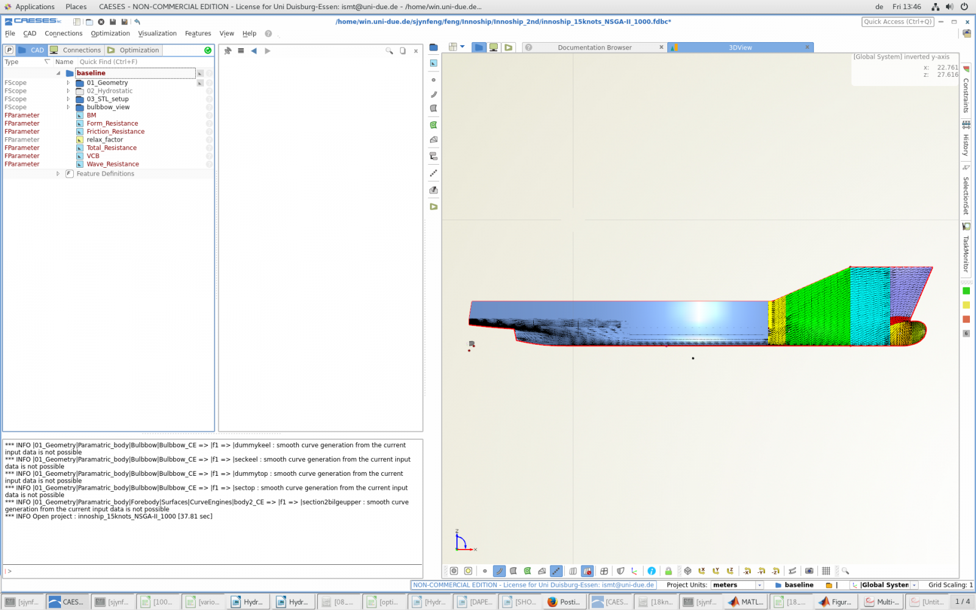
Task: Open the MATL... taskbar window
Action: click(x=747, y=601)
